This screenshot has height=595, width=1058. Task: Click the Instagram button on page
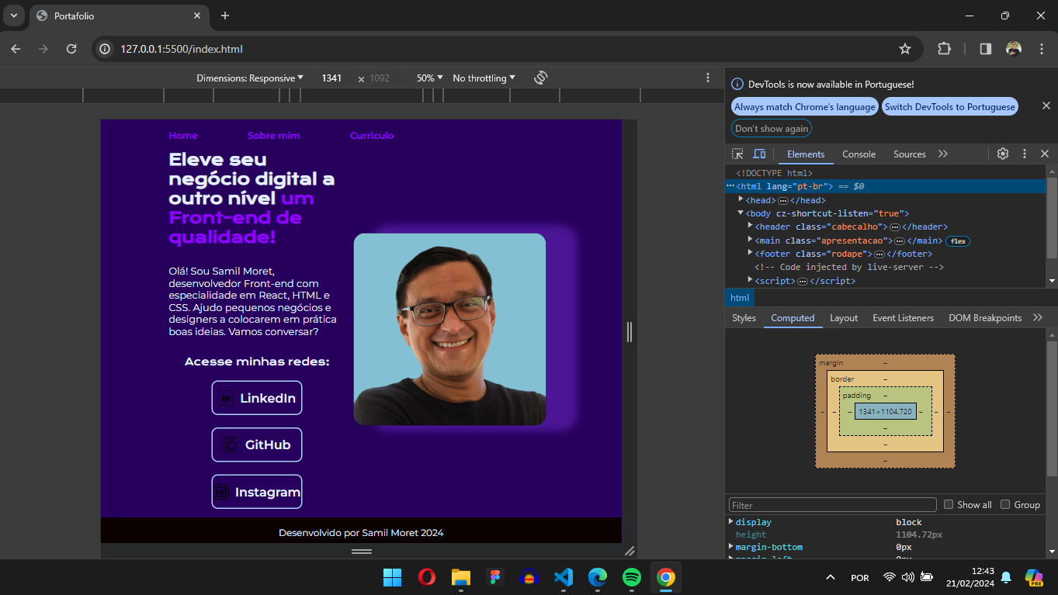click(x=257, y=492)
